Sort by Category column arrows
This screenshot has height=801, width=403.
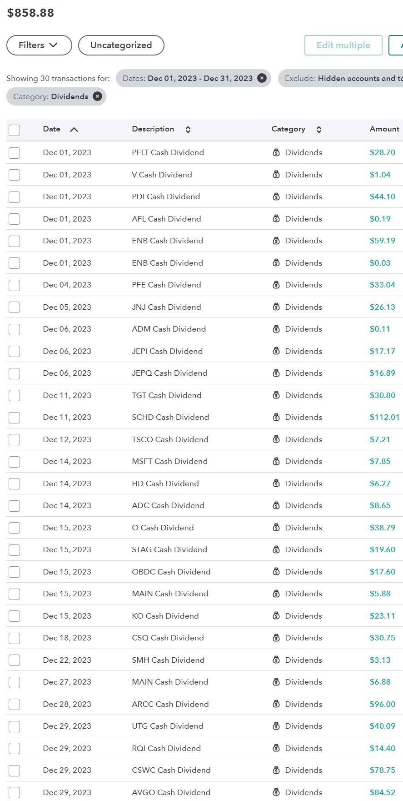point(319,130)
